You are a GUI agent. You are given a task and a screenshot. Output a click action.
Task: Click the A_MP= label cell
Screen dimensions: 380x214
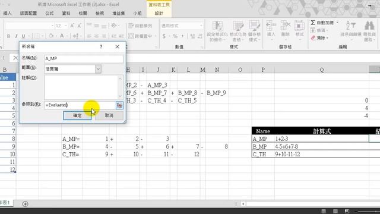tap(72, 139)
